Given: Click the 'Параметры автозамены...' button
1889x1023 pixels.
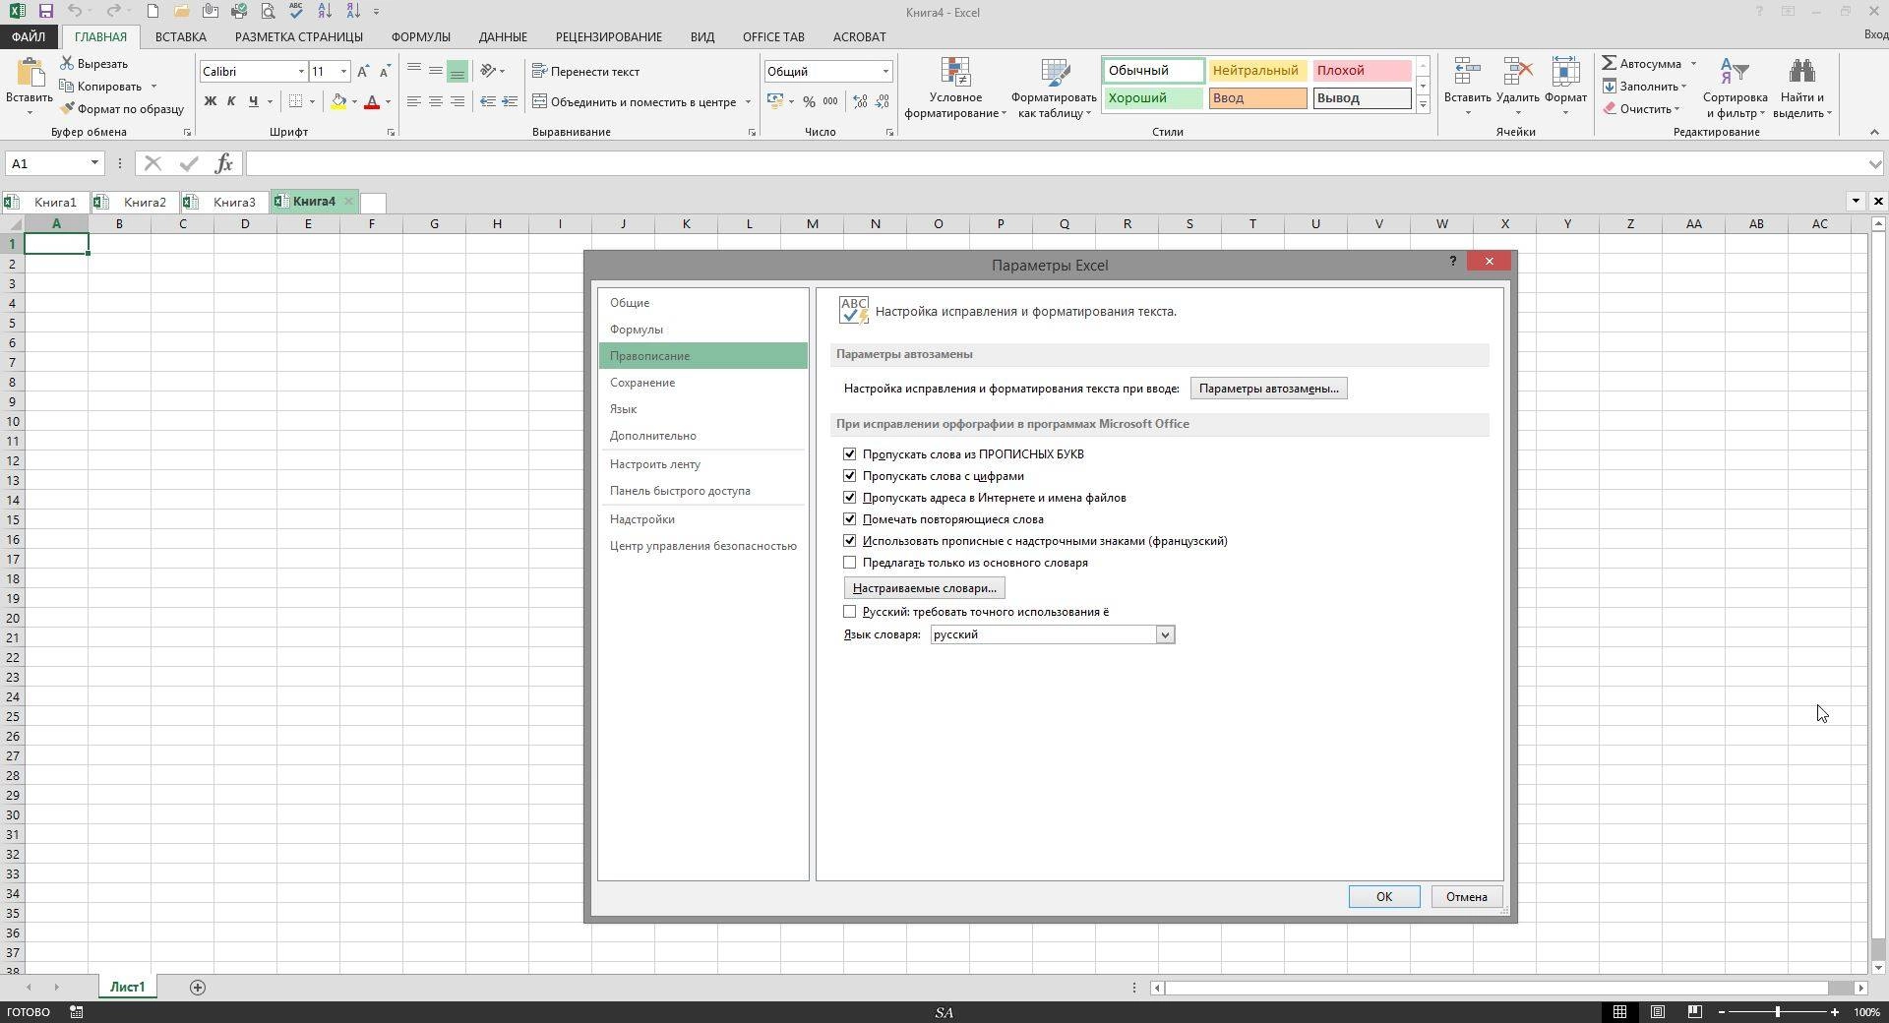Looking at the screenshot, I should click(1268, 388).
